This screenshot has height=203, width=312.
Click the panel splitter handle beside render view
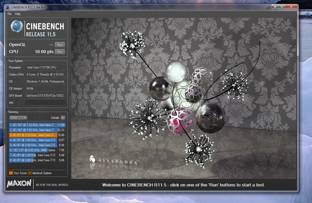pos(70,103)
